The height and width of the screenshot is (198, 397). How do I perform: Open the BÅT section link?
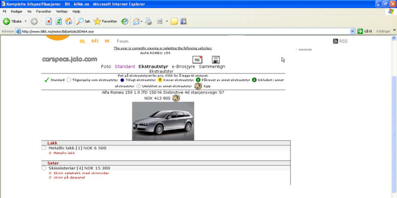coord(95,41)
